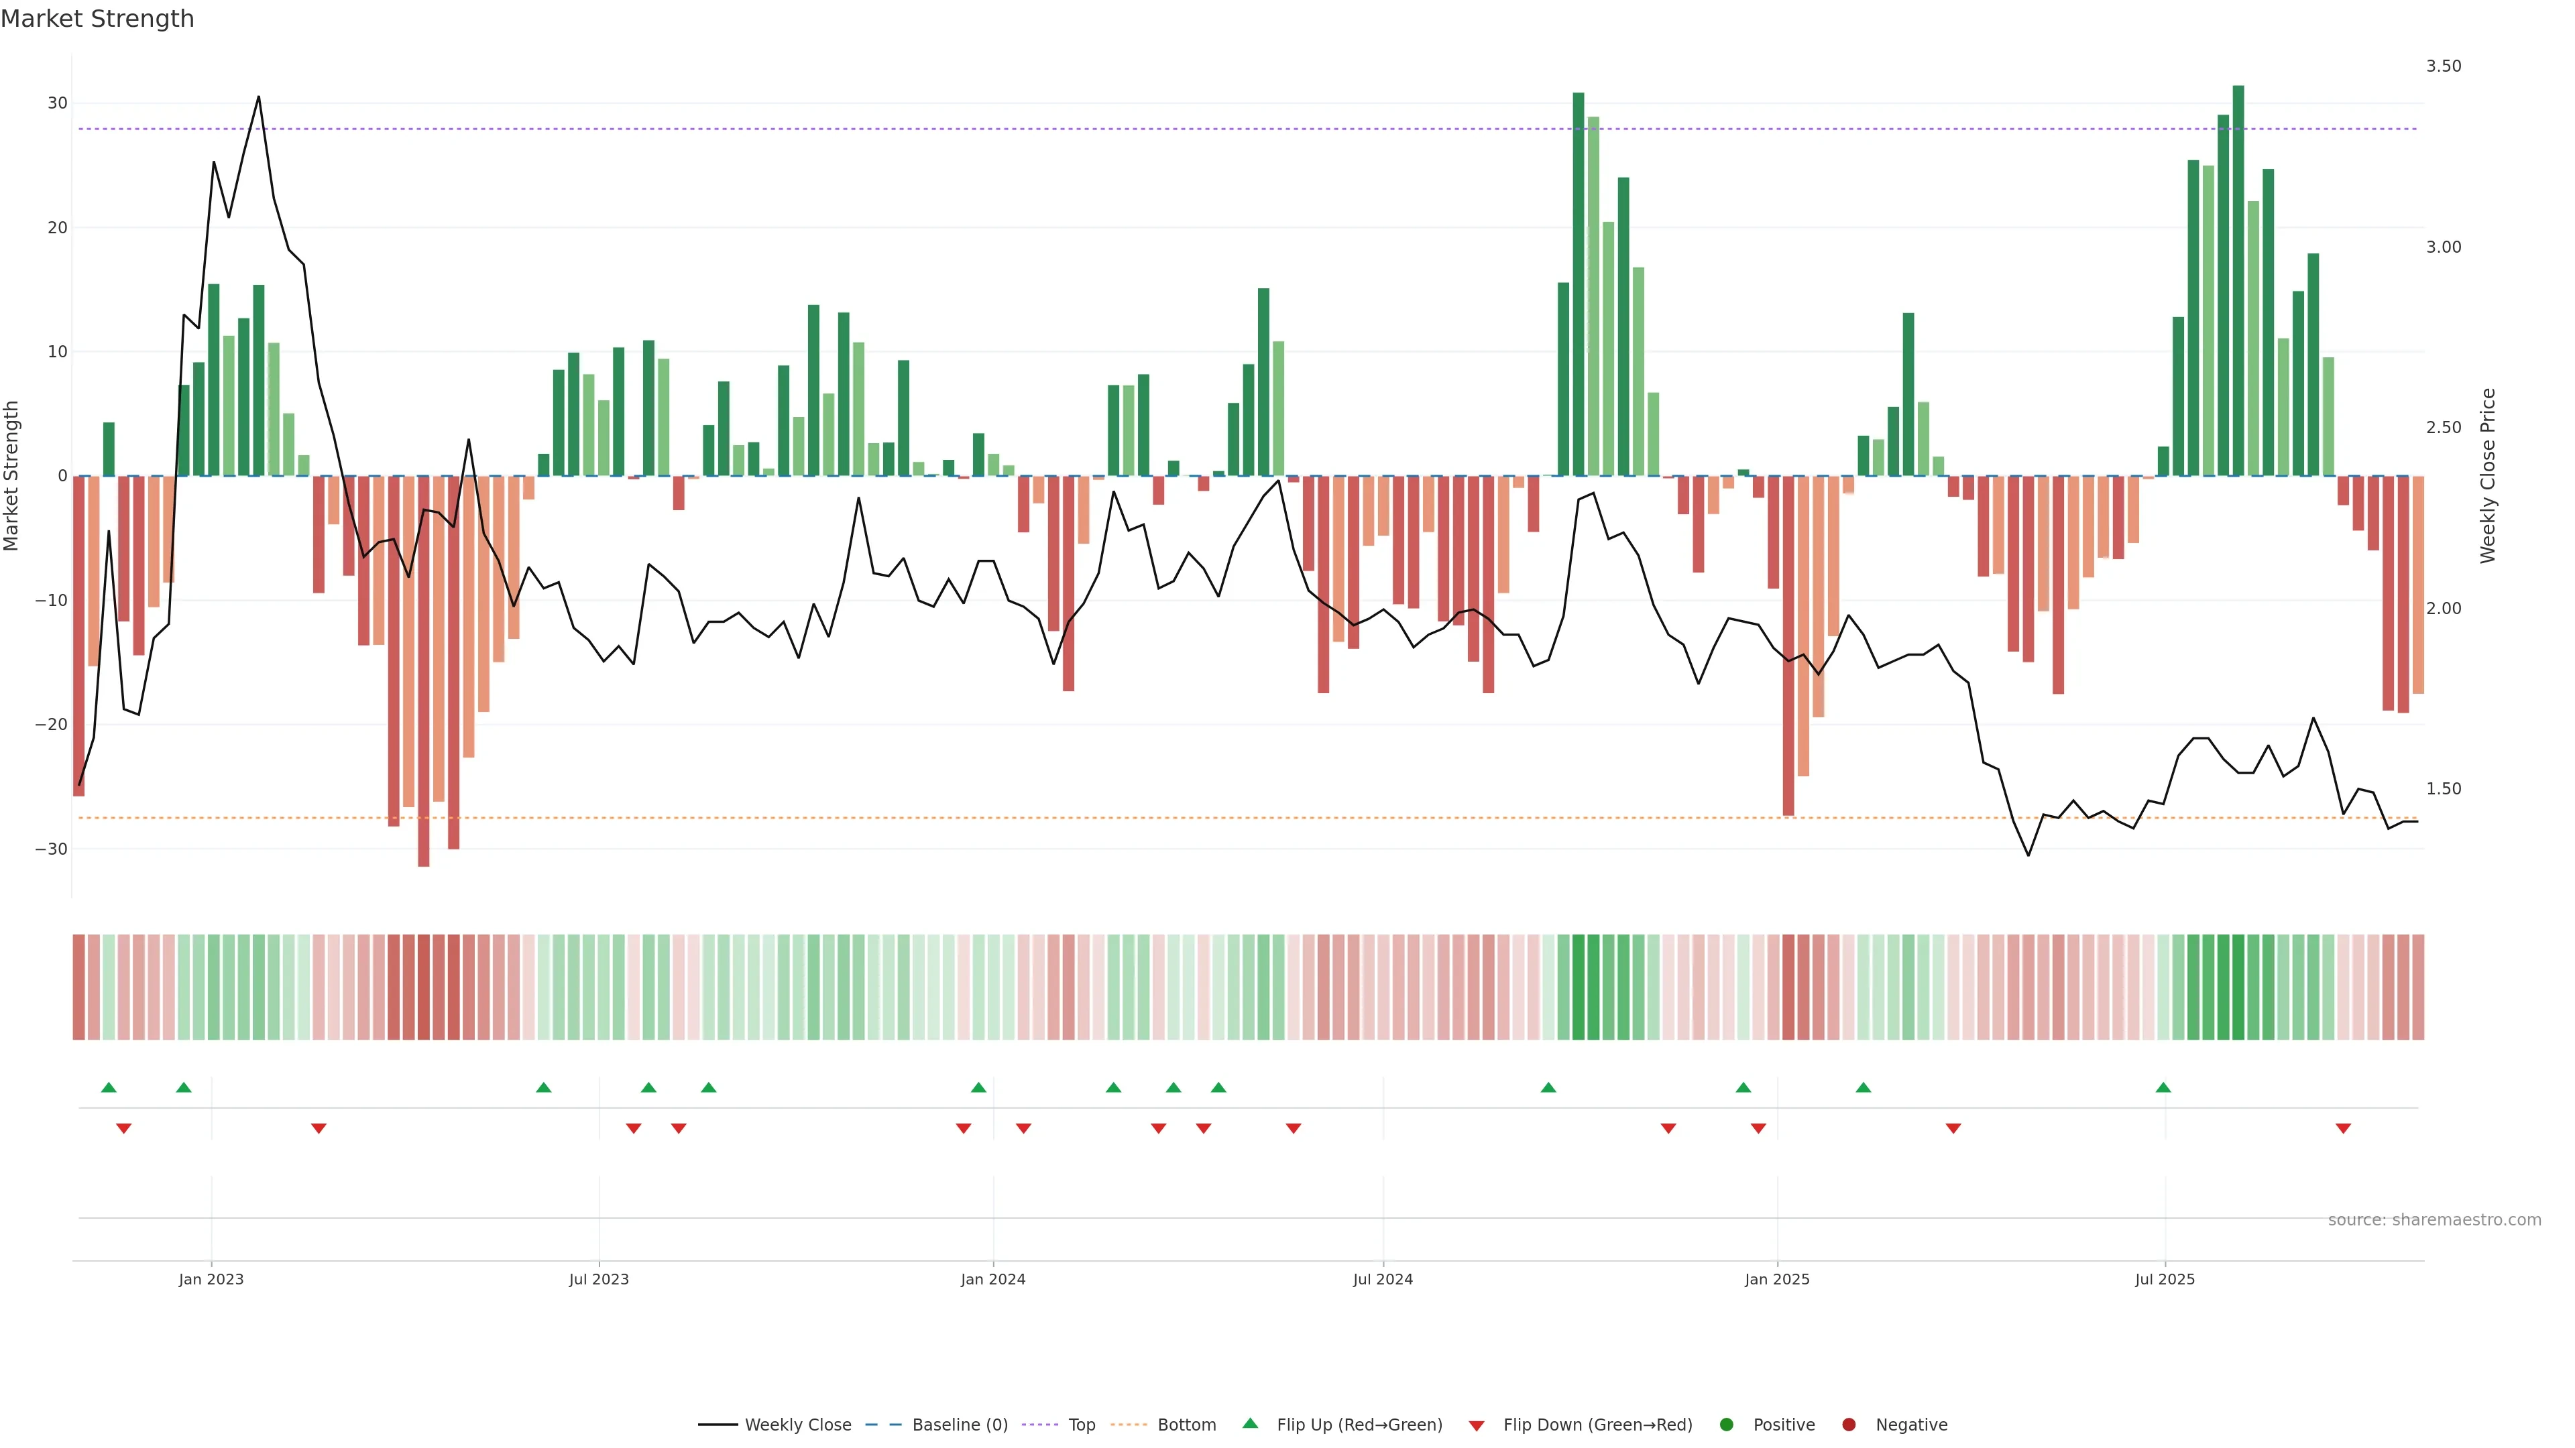Click the Weekly Close Price axis title
The image size is (2575, 1448).
point(2488,476)
